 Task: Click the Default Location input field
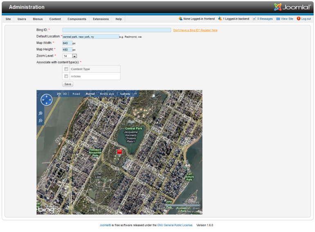coord(91,36)
